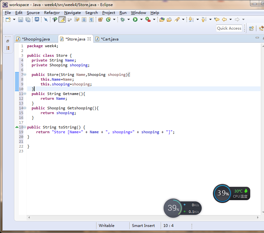Click the Restore view icon in left sidebar
Image resolution: width=264 pixels, height=233 pixels.
coord(8,41)
